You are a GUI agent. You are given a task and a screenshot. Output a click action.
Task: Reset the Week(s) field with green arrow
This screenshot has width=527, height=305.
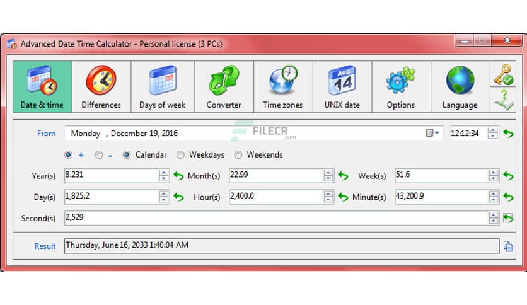(508, 176)
